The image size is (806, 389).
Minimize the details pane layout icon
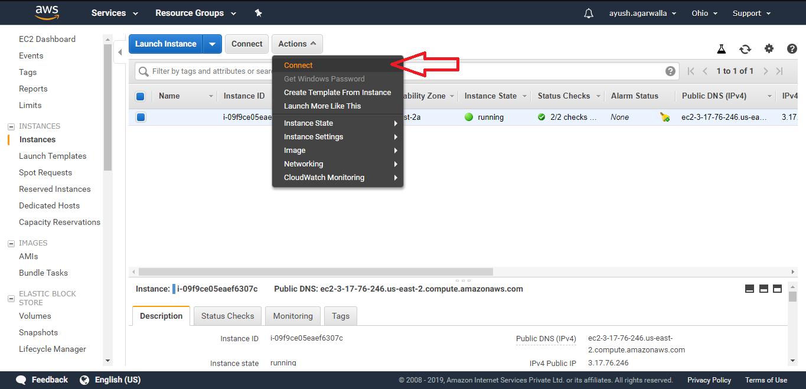click(x=749, y=289)
